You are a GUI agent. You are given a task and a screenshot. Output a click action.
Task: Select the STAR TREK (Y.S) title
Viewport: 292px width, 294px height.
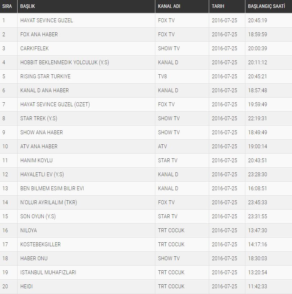click(39, 118)
